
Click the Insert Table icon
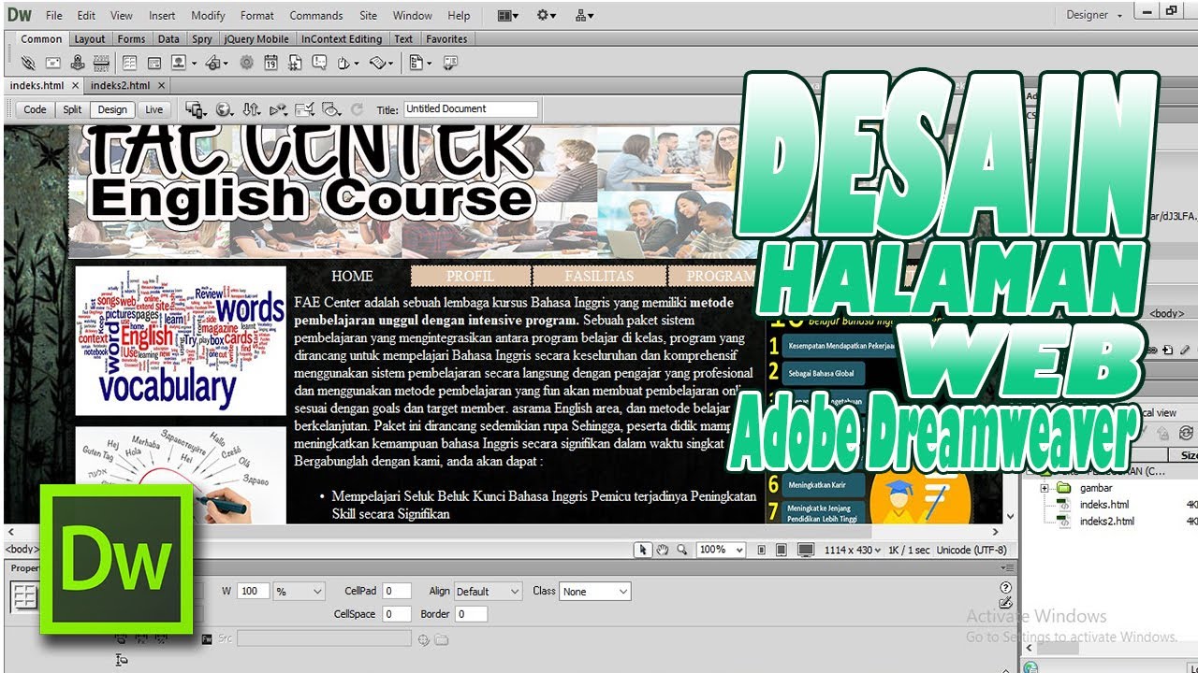(x=129, y=63)
